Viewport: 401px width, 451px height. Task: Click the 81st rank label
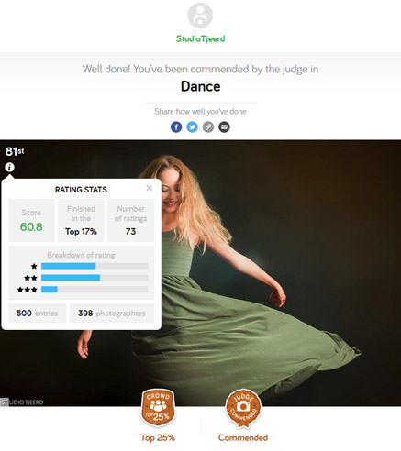pyautogui.click(x=15, y=151)
